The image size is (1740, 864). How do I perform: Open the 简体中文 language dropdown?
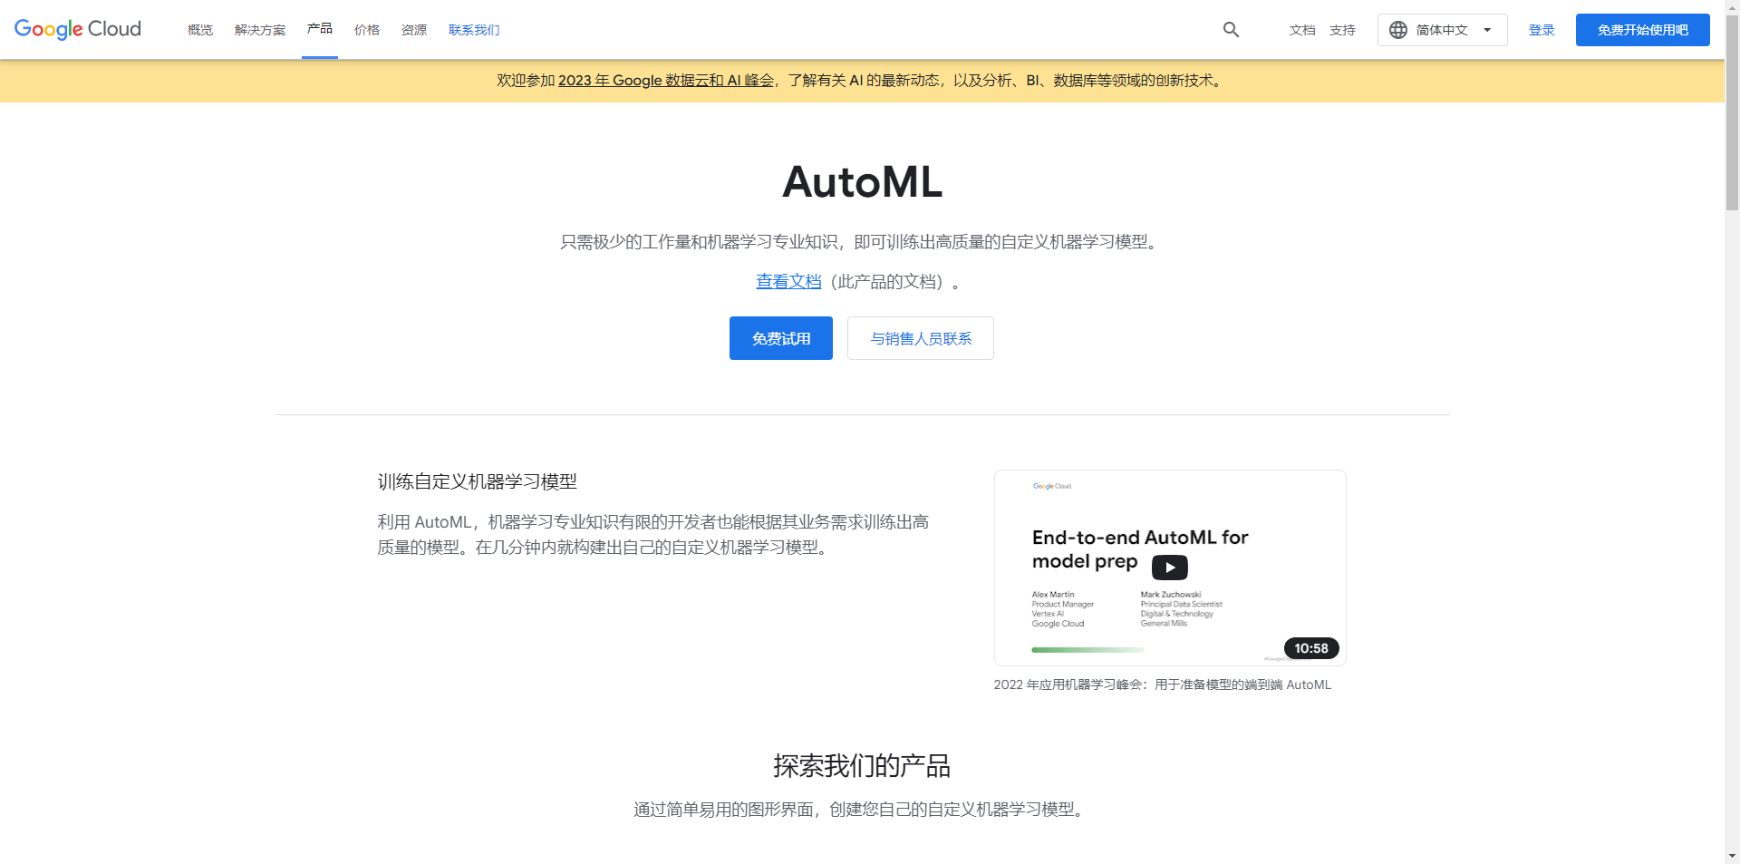pos(1443,30)
